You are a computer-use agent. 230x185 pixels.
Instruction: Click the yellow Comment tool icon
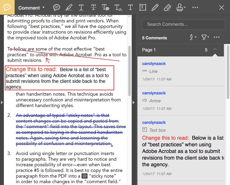click(x=7, y=7)
